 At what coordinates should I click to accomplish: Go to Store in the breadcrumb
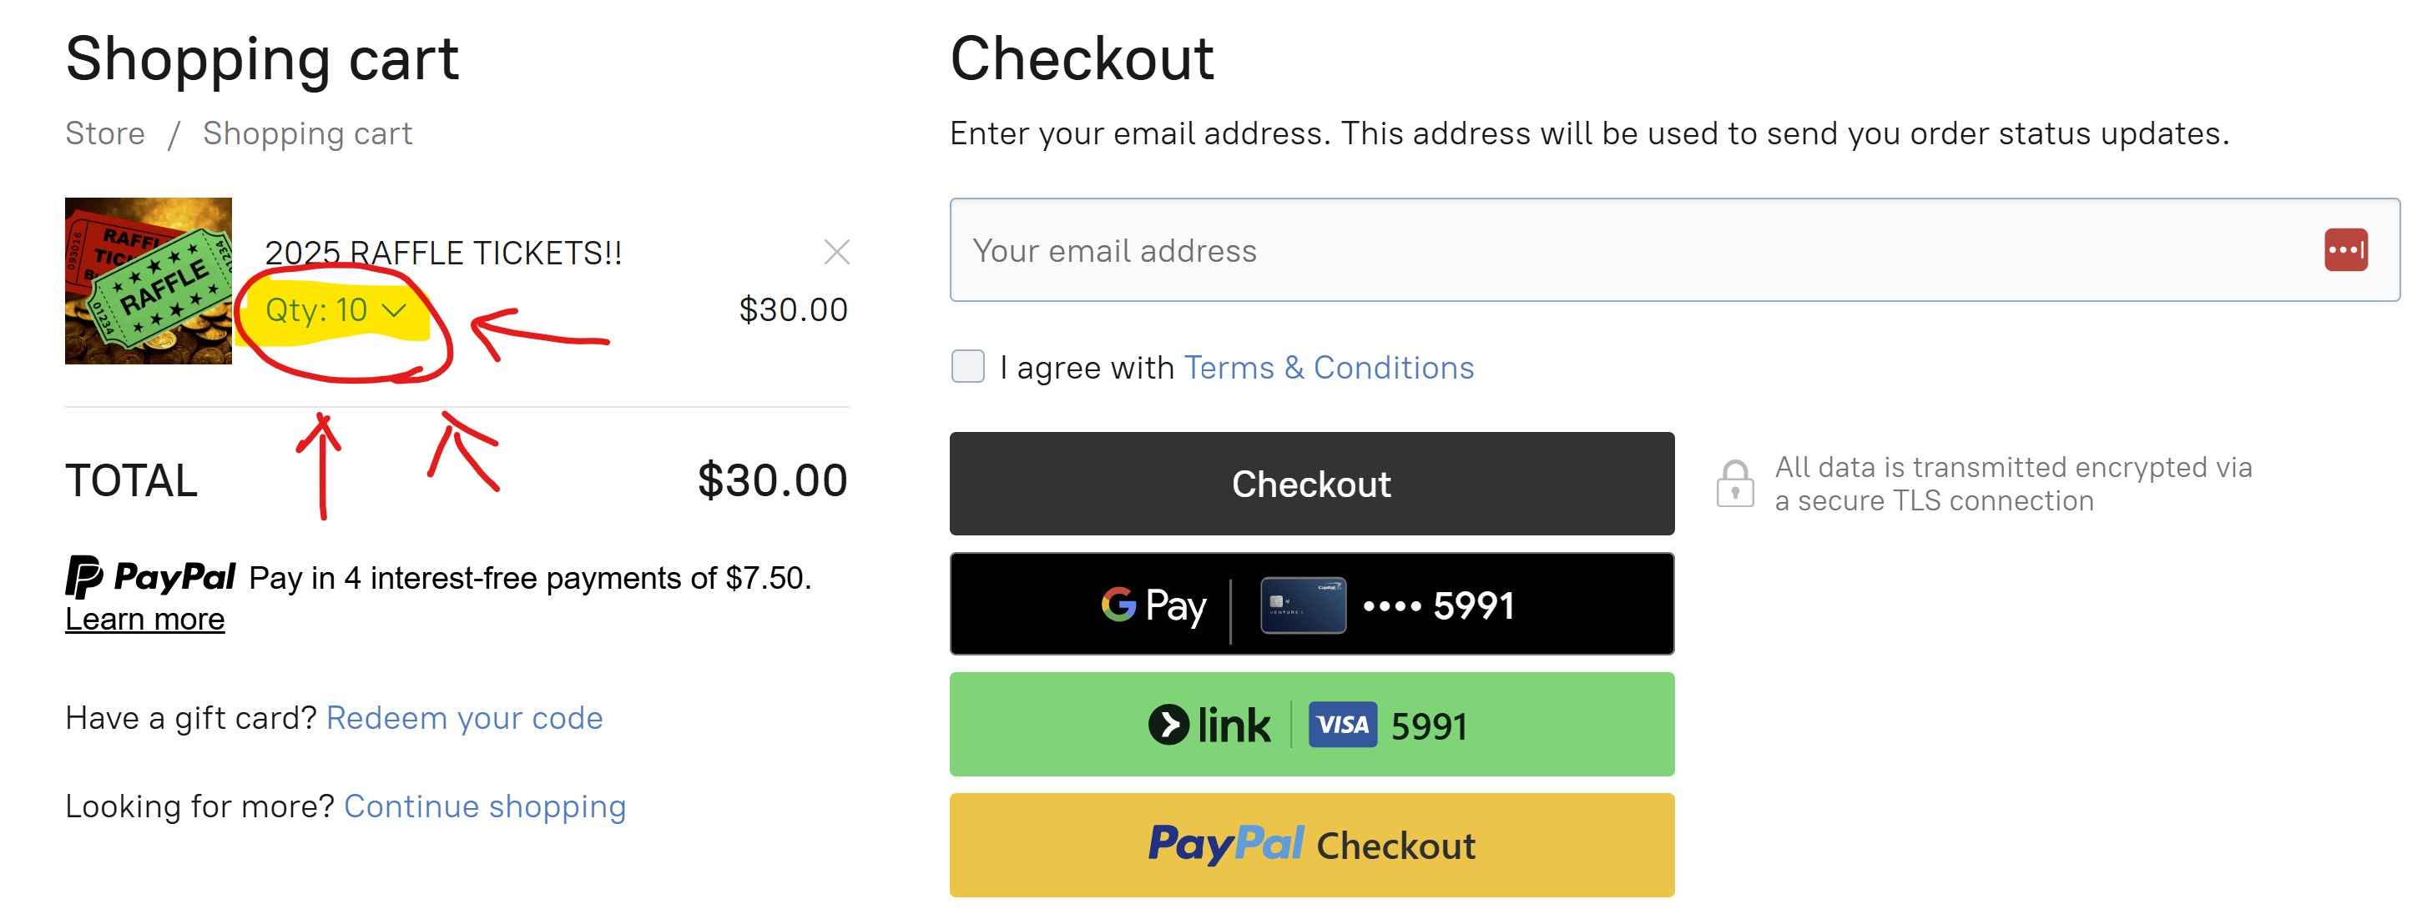(x=105, y=133)
